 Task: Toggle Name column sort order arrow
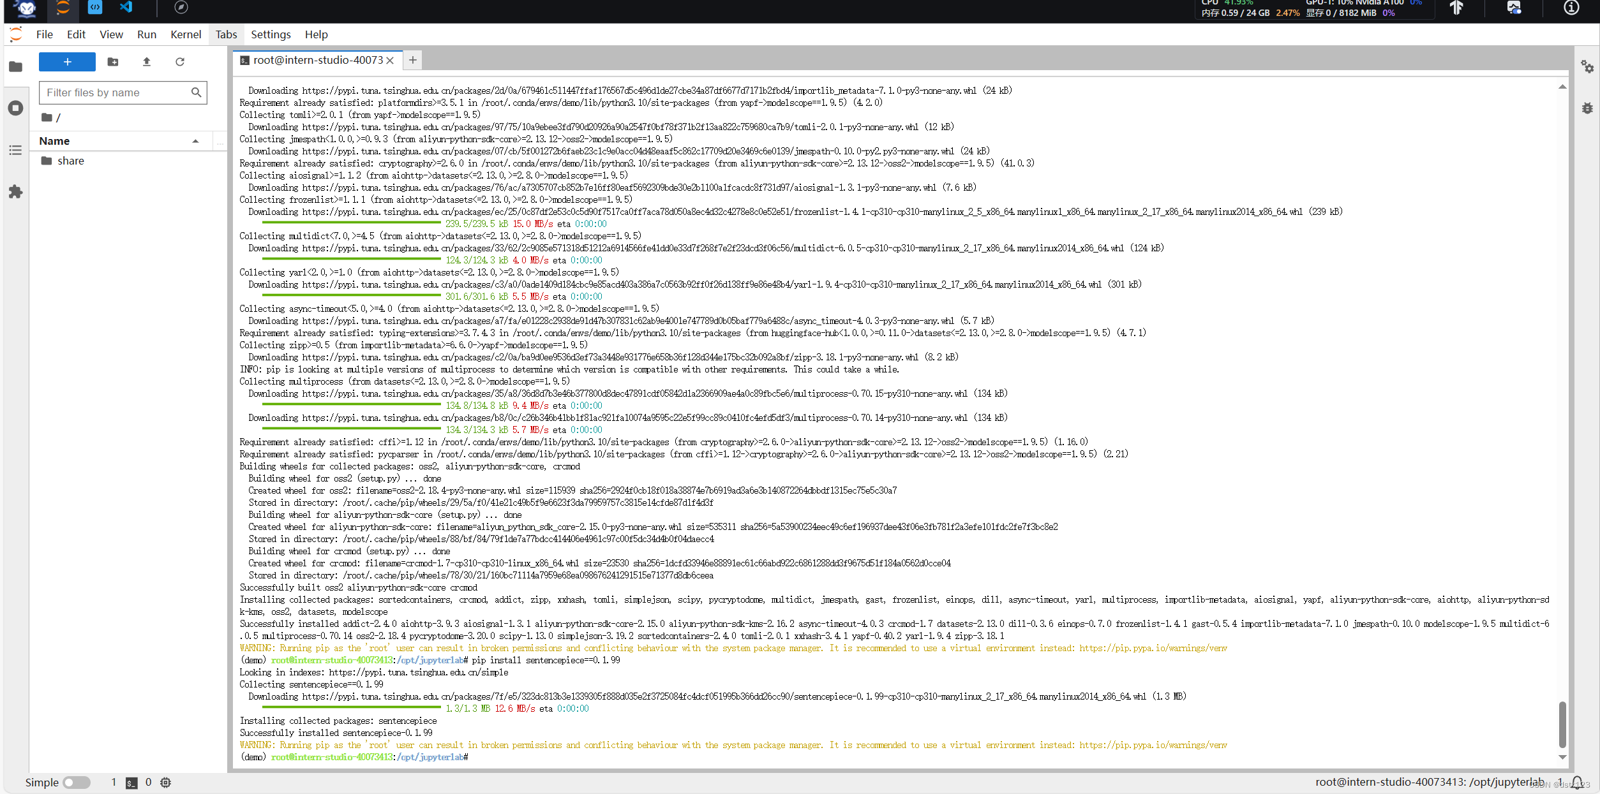pos(195,141)
